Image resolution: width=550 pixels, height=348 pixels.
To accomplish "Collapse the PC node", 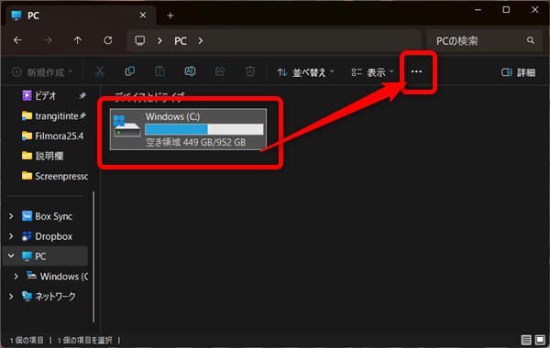I will coord(11,256).
